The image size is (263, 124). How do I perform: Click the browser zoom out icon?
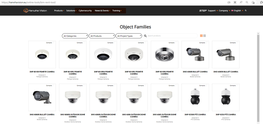point(247,2)
